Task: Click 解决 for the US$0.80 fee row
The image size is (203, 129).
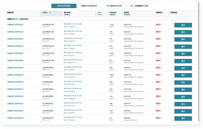Action: click(183, 119)
